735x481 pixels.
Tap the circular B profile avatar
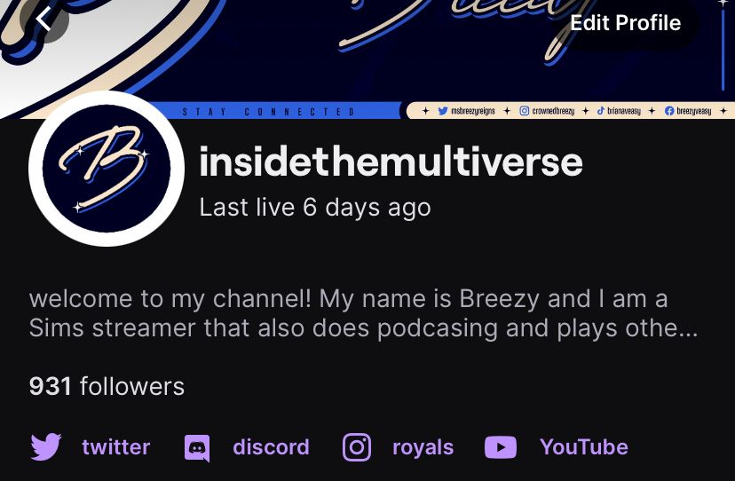click(x=107, y=169)
